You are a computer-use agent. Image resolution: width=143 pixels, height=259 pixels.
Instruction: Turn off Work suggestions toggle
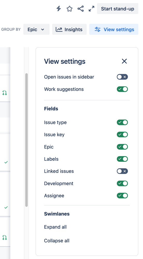click(122, 89)
